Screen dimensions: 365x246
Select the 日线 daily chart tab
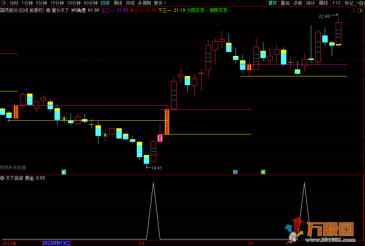[105, 3]
